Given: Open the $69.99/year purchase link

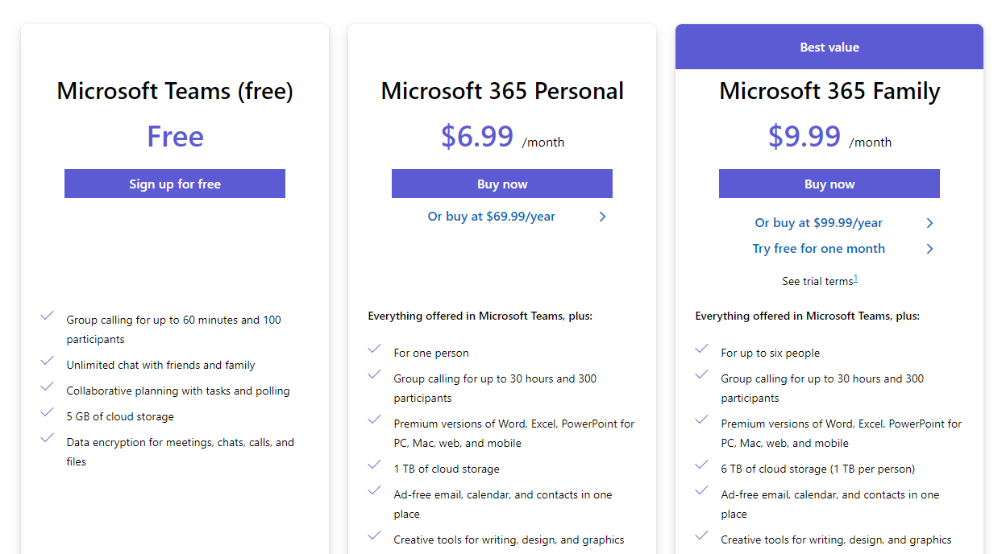Looking at the screenshot, I should pyautogui.click(x=492, y=217).
